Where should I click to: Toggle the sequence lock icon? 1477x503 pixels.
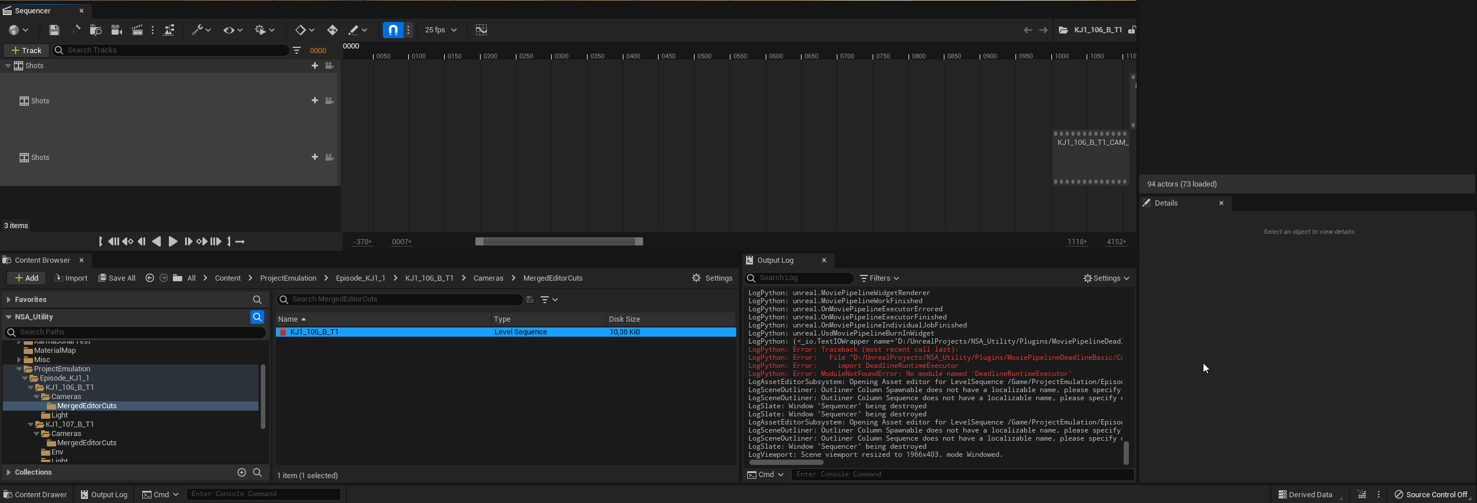[x=1132, y=30]
